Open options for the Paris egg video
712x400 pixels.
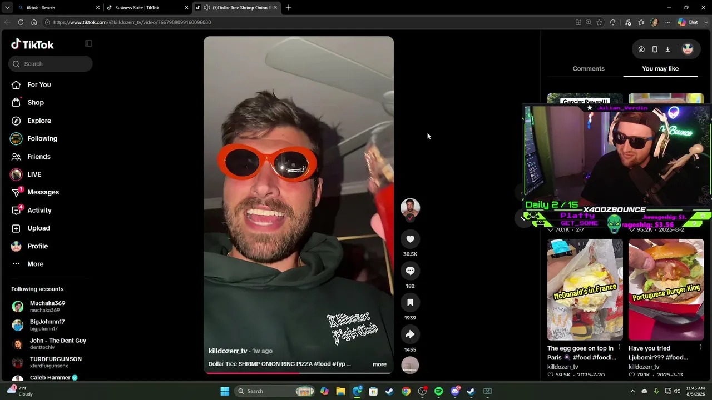pyautogui.click(x=619, y=348)
